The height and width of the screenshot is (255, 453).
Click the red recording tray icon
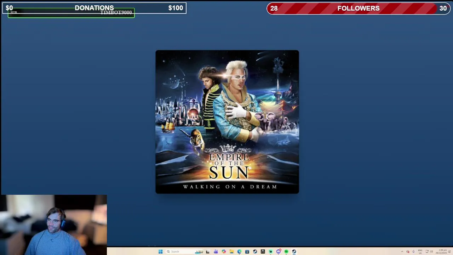pos(408,252)
